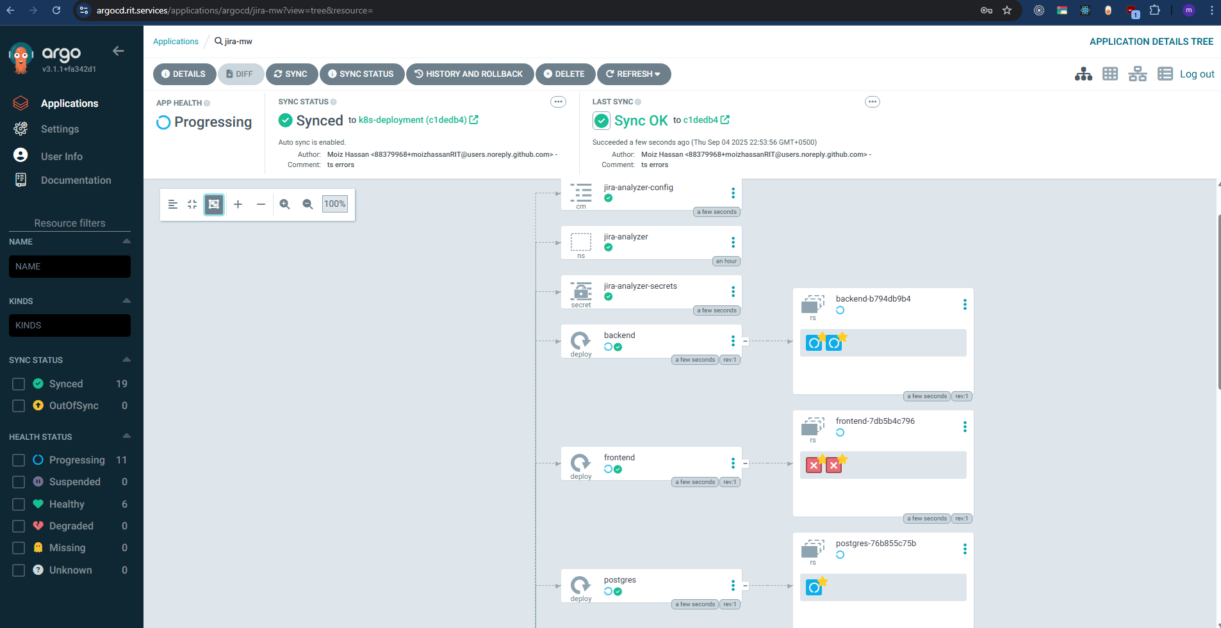The height and width of the screenshot is (628, 1221).
Task: Check the OutOfSync filter checkbox
Action: [19, 406]
